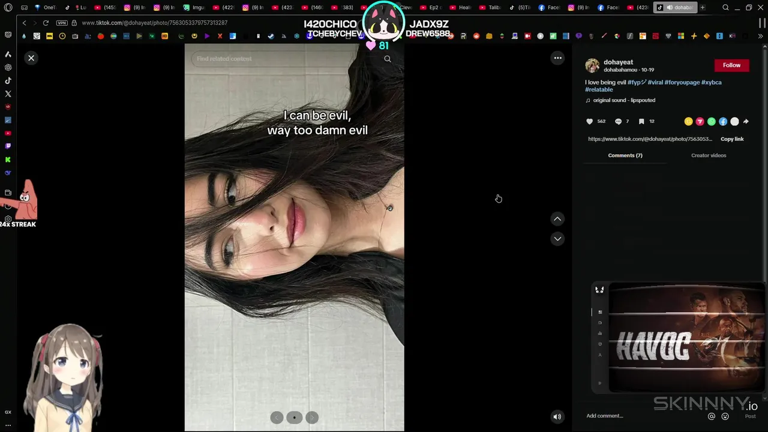Select the carousel page indicator dot
The image size is (768, 432).
pos(294,418)
